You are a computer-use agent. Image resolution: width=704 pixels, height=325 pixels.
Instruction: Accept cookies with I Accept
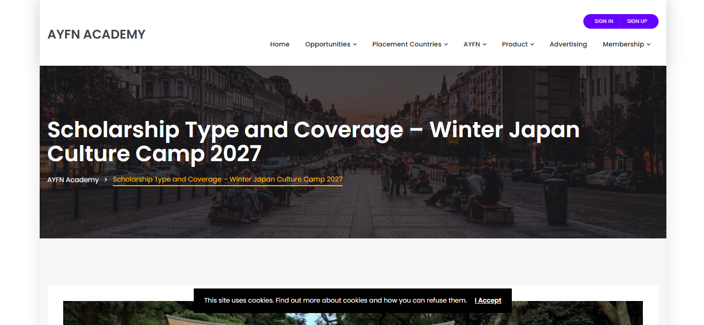click(x=488, y=300)
